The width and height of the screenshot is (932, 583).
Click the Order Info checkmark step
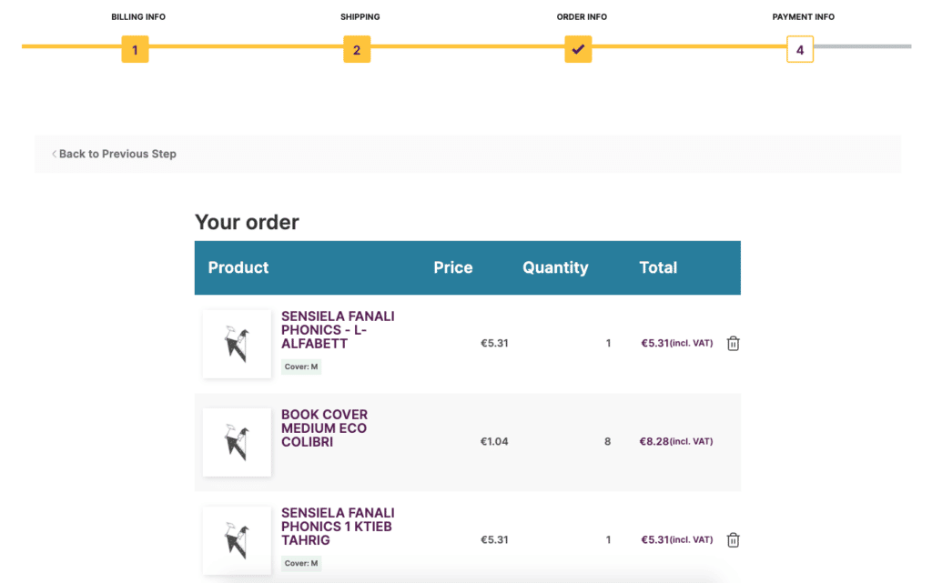578,49
